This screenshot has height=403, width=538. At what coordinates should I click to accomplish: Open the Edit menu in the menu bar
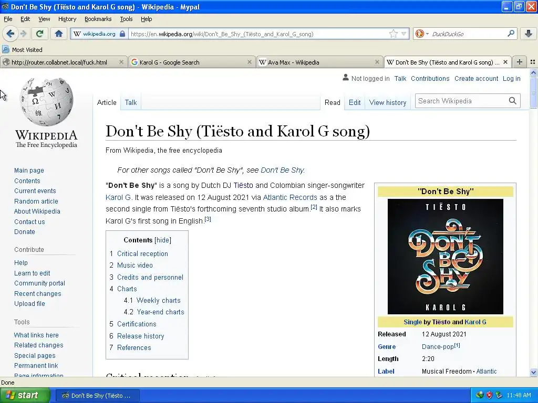25,19
